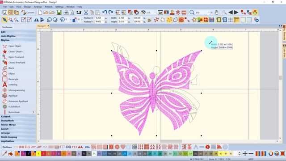Open the Artwork menu

point(49,7)
